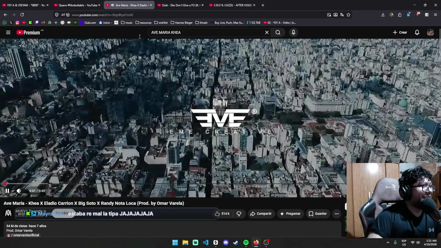The width and height of the screenshot is (441, 248).
Task: Open Discord from taskbar
Action: 226,242
